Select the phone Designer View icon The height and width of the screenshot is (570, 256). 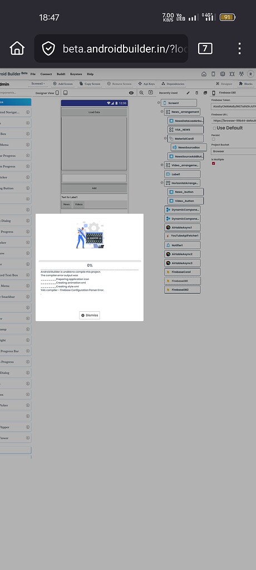point(57,93)
